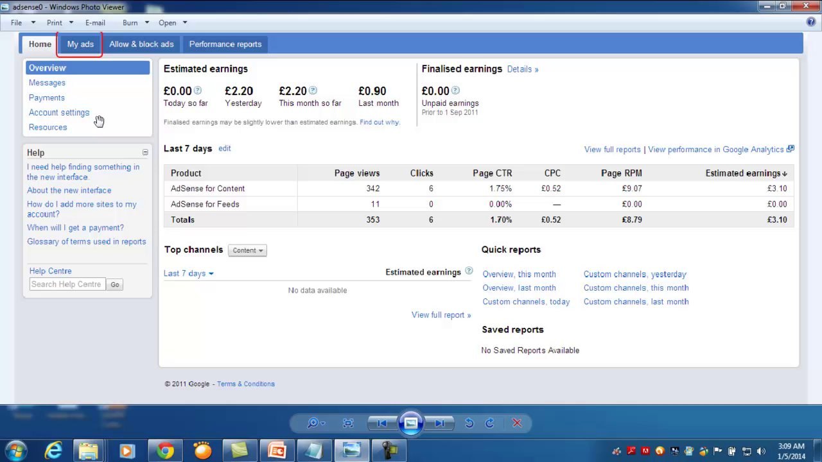
Task: Open Windows Explorer folder on taskbar
Action: 89,451
